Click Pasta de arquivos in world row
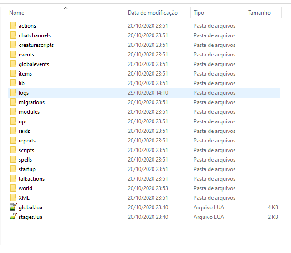The image size is (291, 253). coord(214,188)
